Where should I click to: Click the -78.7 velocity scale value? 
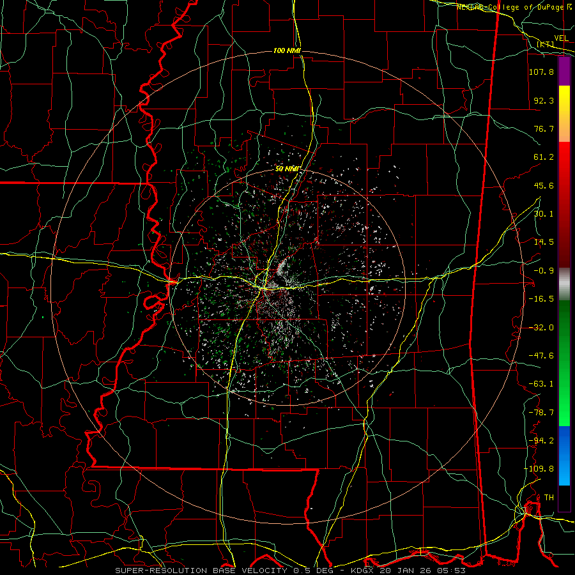point(541,413)
